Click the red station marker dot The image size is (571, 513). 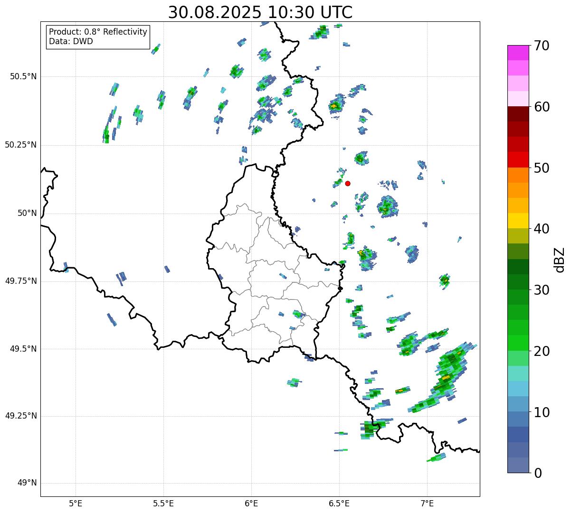(348, 183)
